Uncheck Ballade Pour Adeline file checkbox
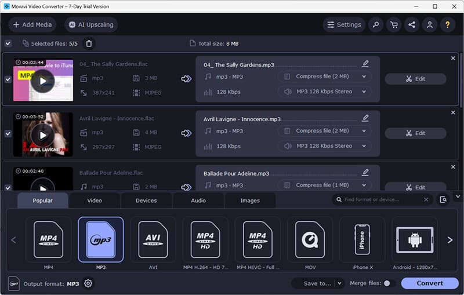Viewport: 464px width, 295px height. click(8, 187)
